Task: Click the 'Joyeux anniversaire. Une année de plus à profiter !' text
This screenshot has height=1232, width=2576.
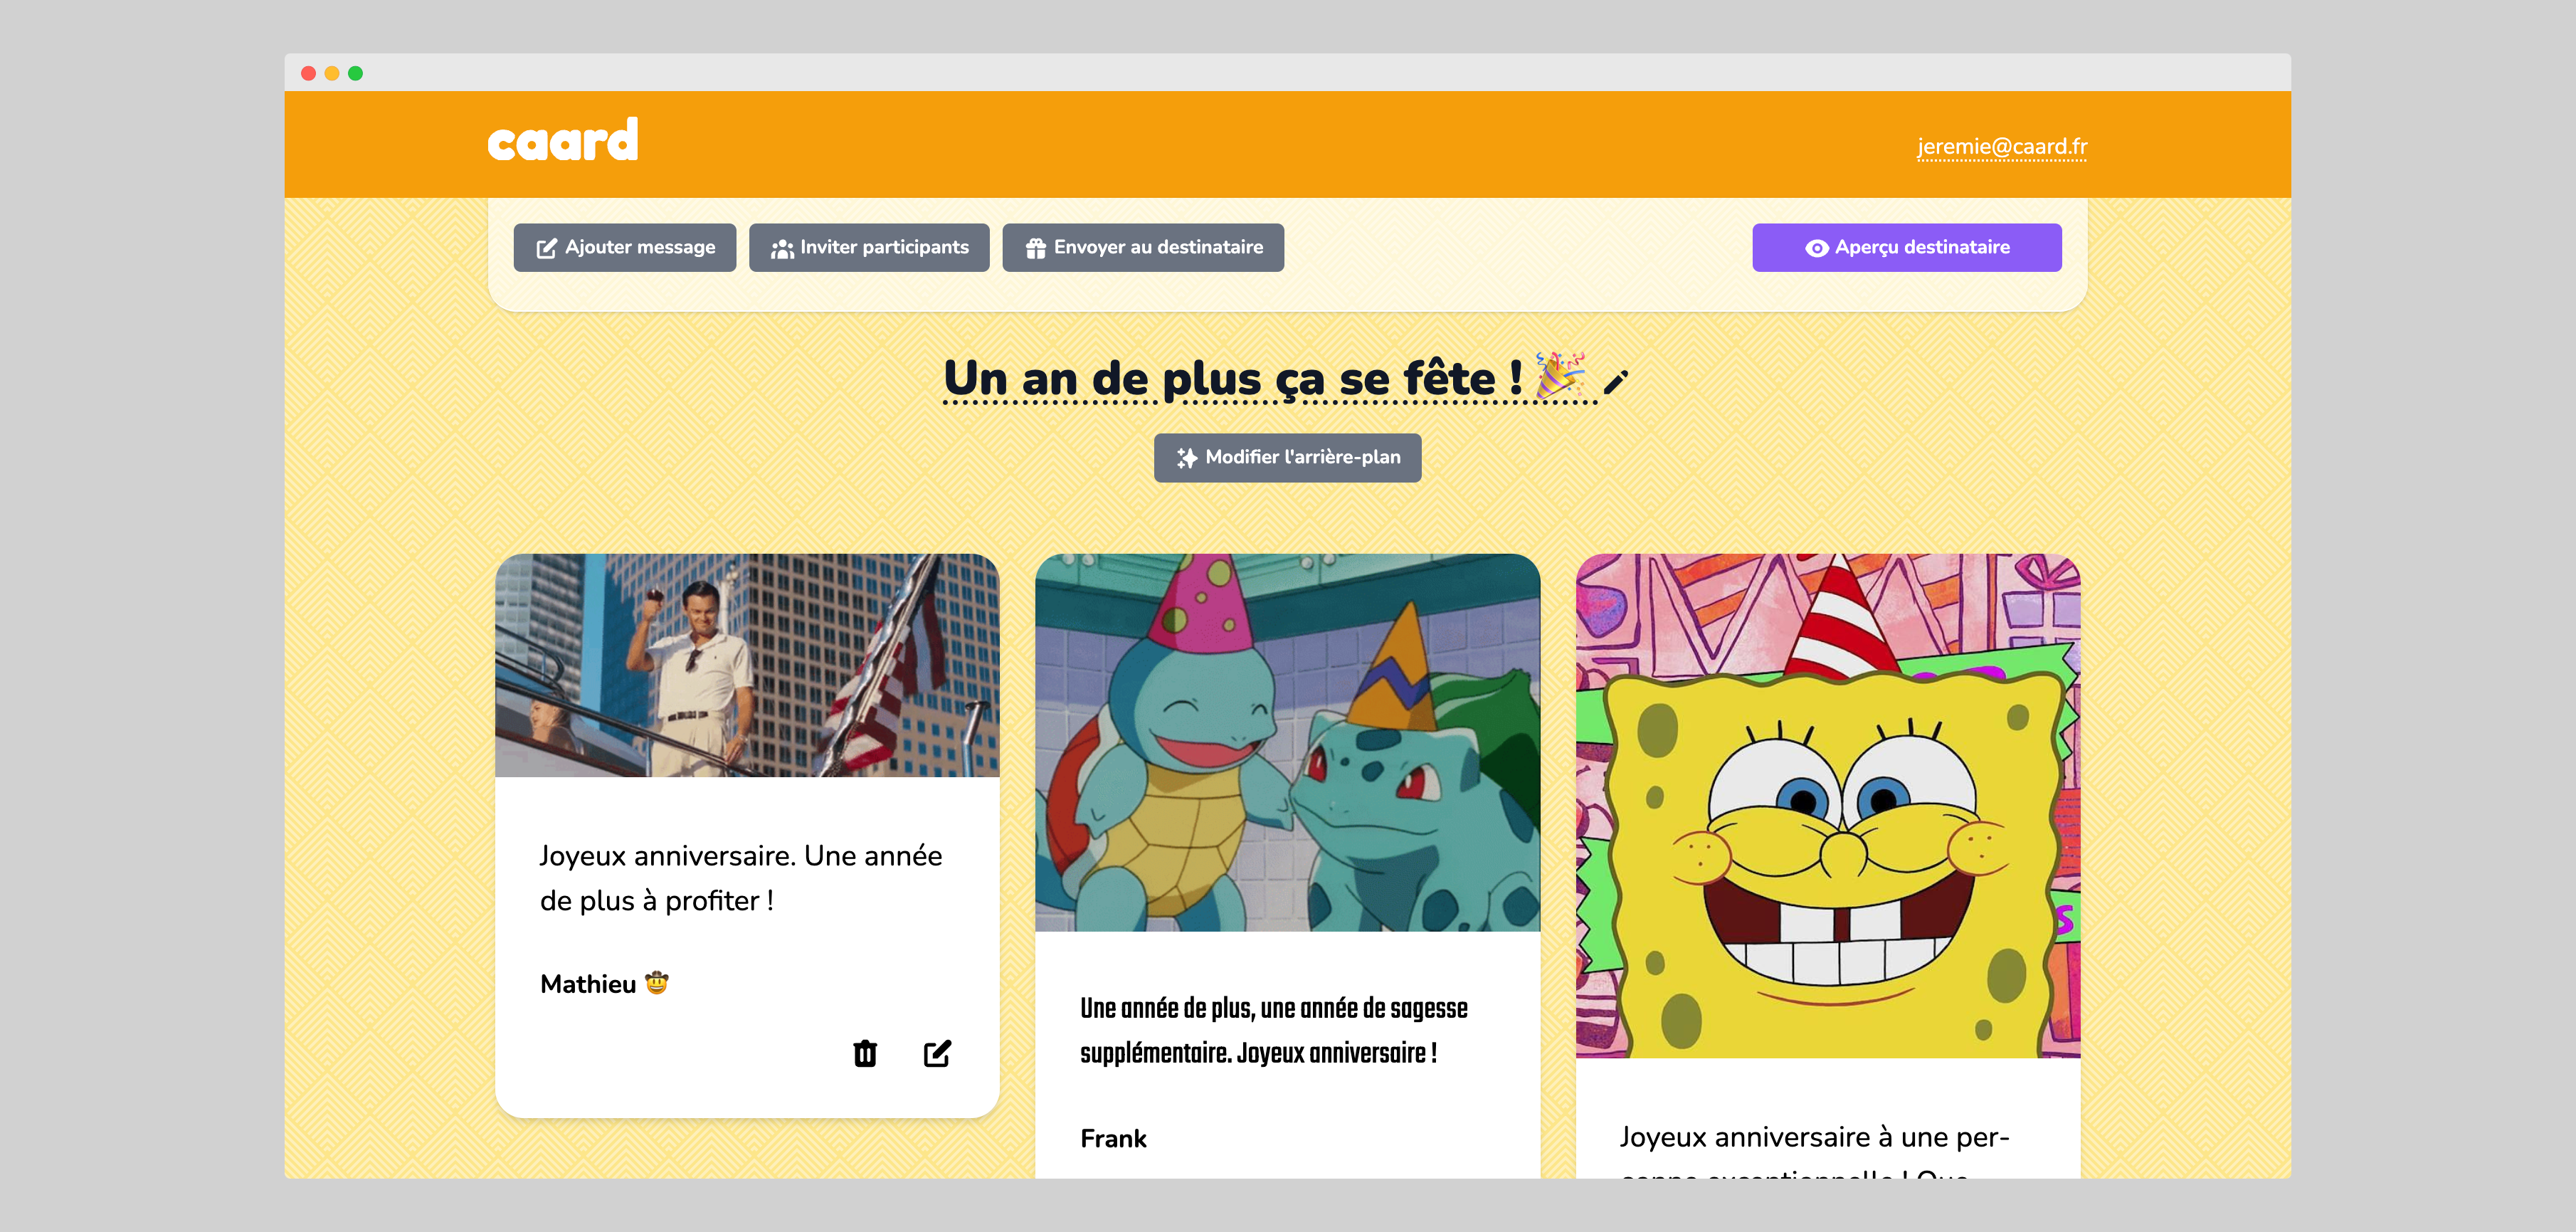Action: point(741,878)
